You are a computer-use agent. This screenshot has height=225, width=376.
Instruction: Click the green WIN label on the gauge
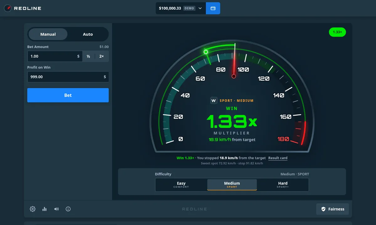(x=232, y=108)
